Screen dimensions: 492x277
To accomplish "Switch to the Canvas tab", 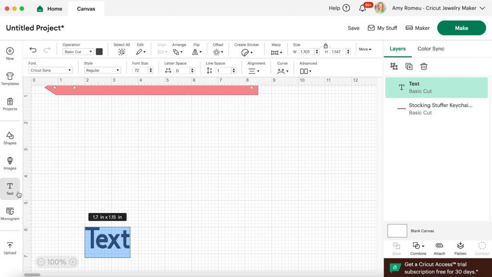I will pyautogui.click(x=86, y=9).
